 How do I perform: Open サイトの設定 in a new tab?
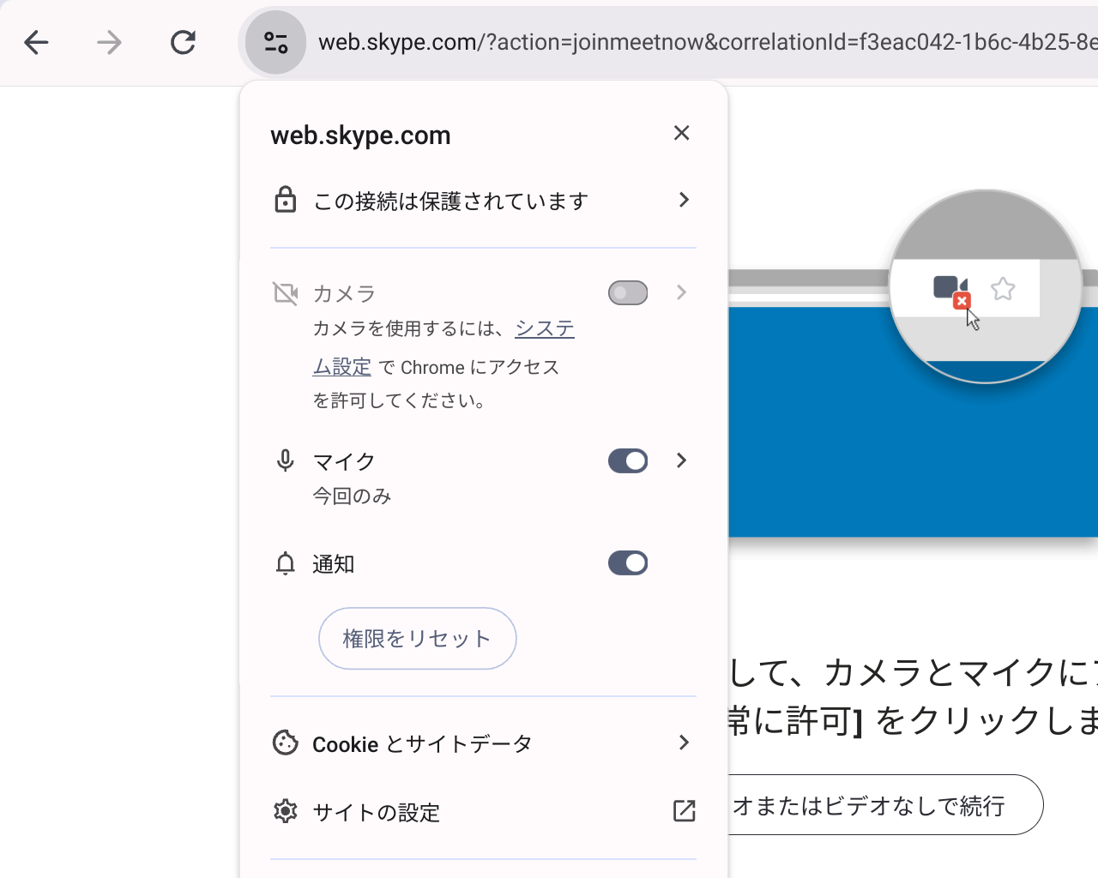pyautogui.click(x=682, y=811)
